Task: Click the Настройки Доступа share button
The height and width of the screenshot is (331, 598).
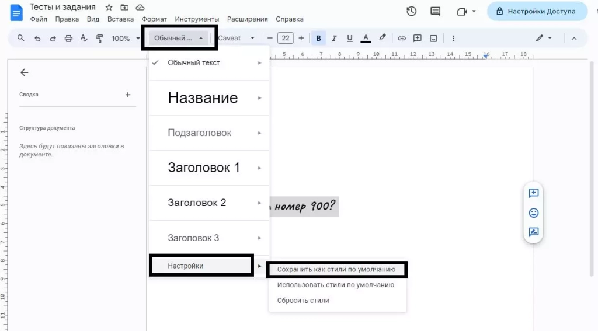Action: pyautogui.click(x=537, y=12)
